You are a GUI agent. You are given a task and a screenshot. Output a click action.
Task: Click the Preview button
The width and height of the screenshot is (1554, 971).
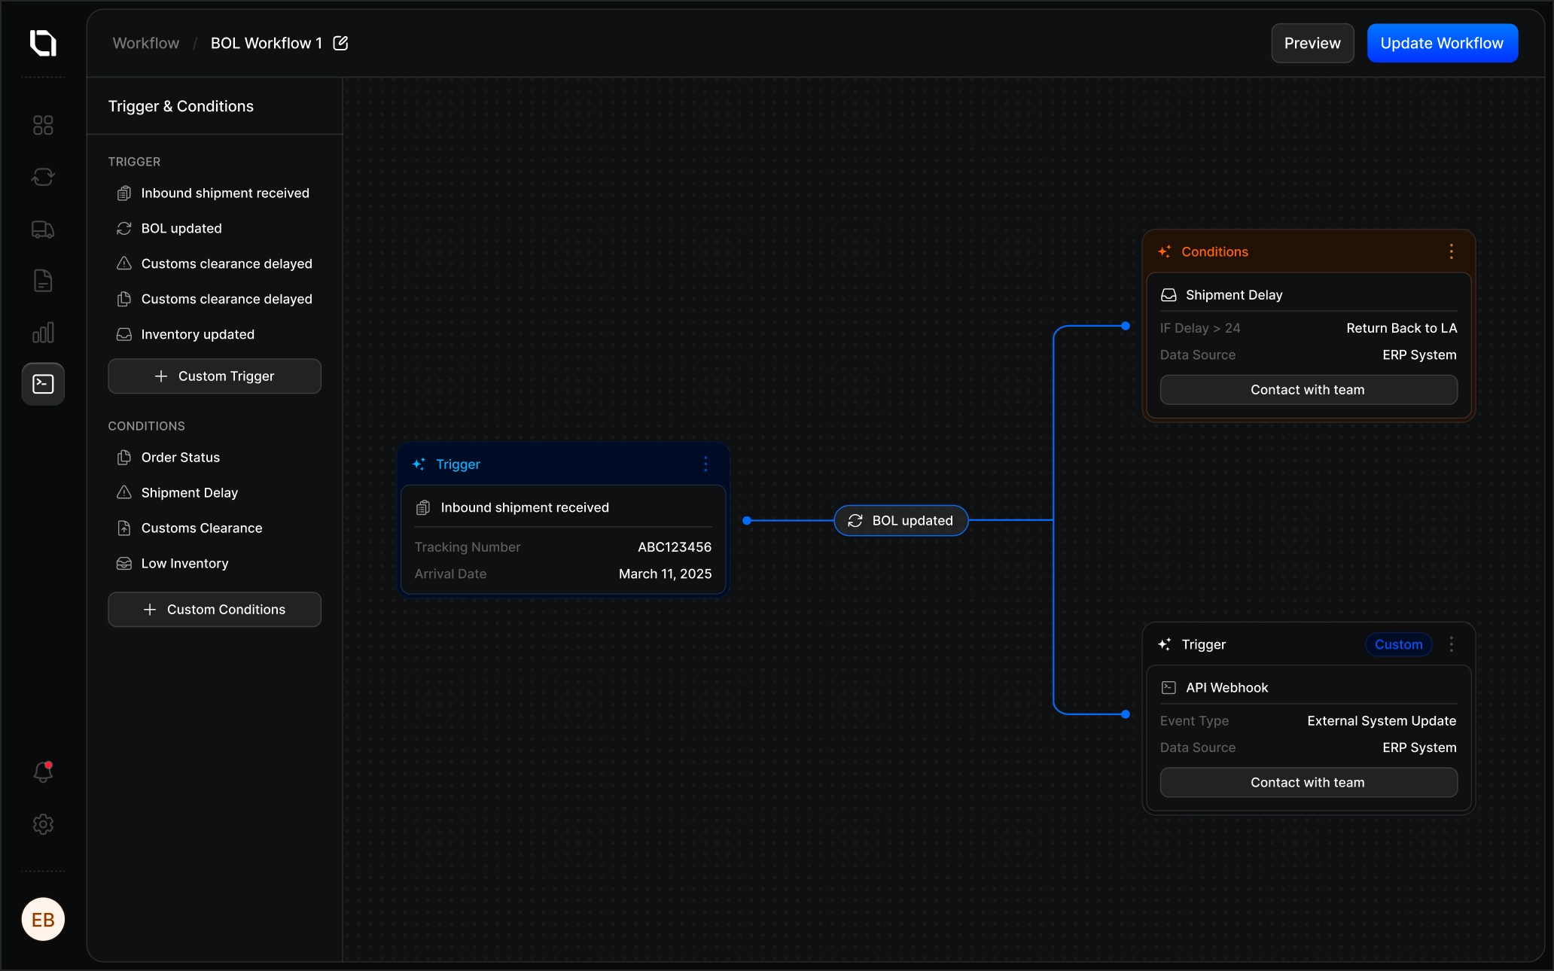(x=1312, y=43)
